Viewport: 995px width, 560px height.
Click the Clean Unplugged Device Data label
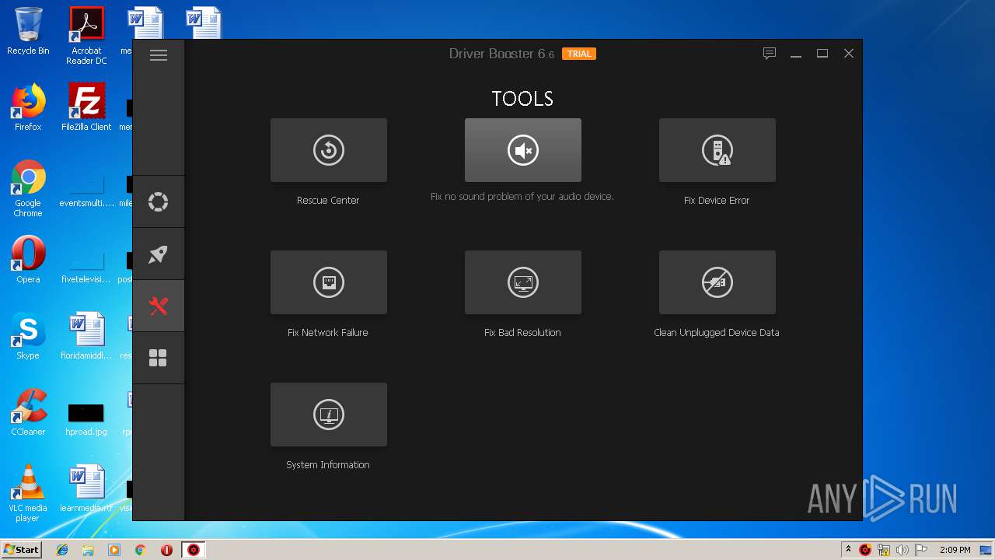(717, 332)
